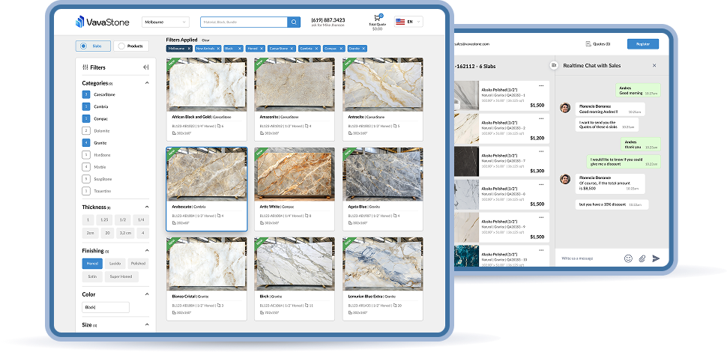
Task: Select the Slabs radio option
Action: pyautogui.click(x=93, y=46)
